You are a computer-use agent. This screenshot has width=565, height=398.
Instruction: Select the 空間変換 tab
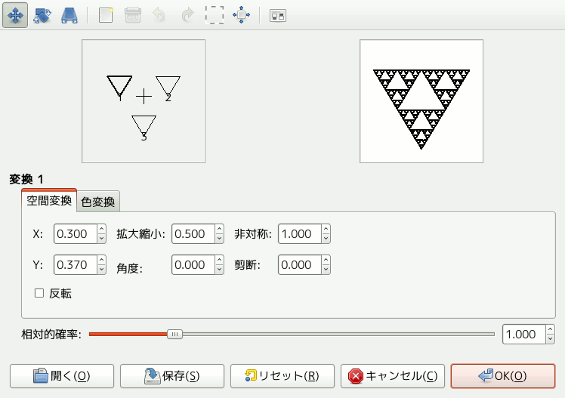(49, 201)
